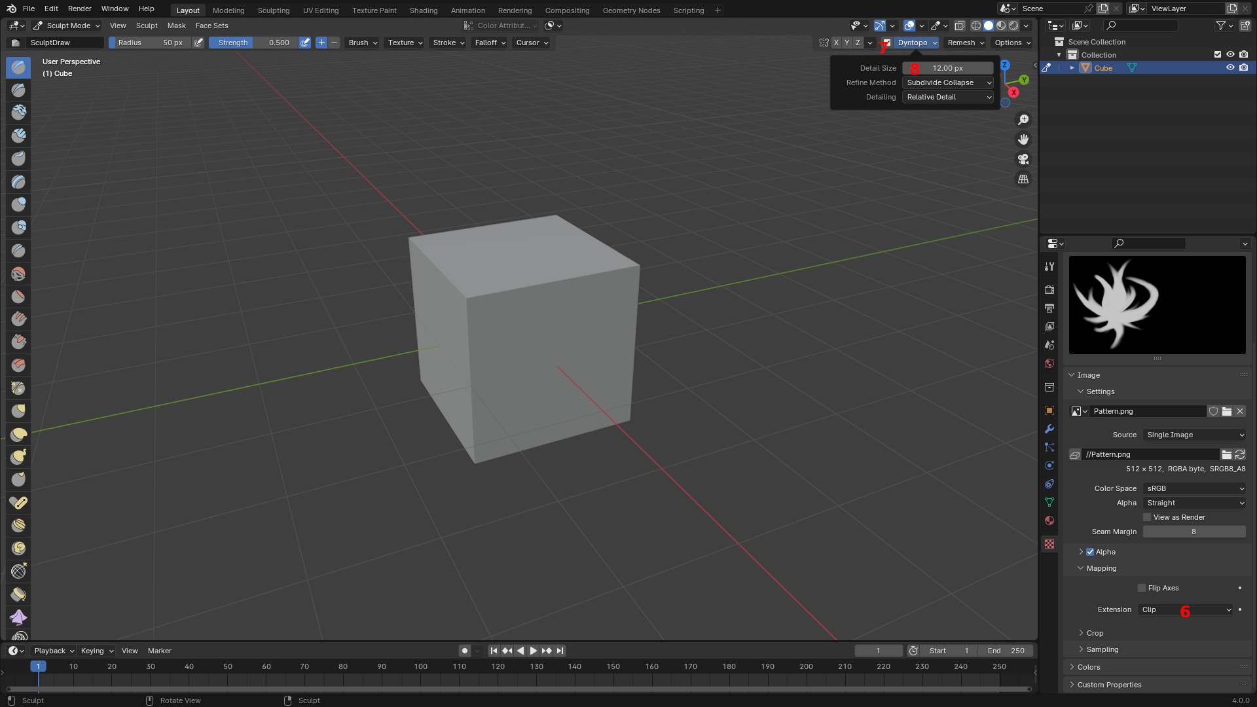Click the Seam Margin value field
This screenshot has width=1257, height=707.
(1194, 532)
